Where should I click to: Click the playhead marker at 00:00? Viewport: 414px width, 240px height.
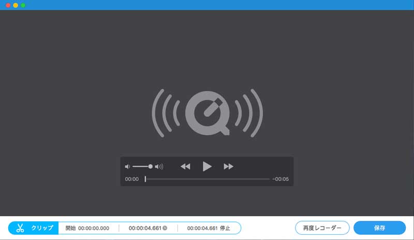click(x=145, y=179)
